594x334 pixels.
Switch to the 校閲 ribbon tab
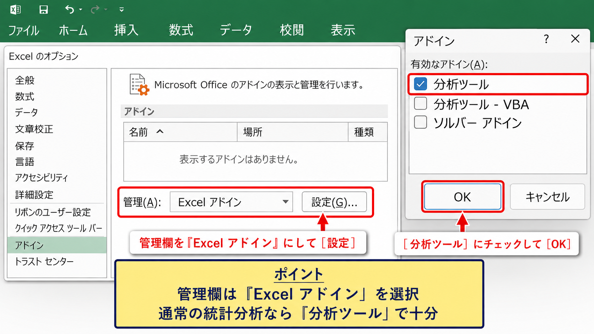(292, 30)
